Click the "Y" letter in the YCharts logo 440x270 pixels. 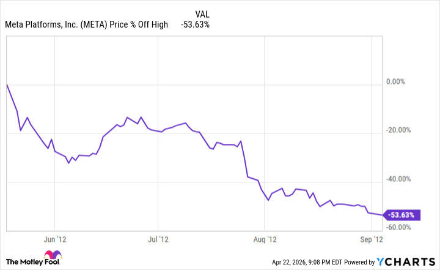pos(382,262)
